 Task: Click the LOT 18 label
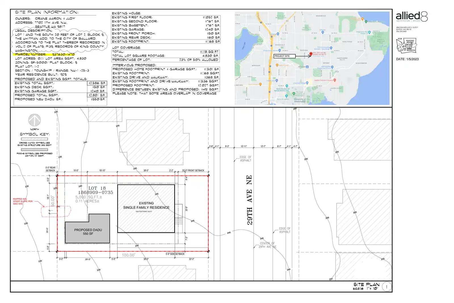click(97, 188)
